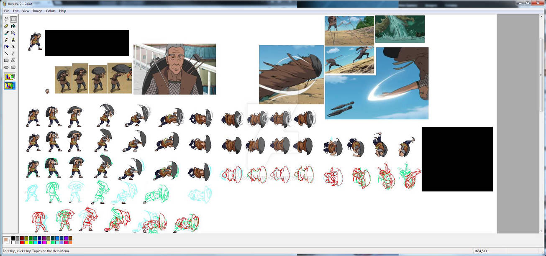The height and width of the screenshot is (256, 546).
Task: Pick the black palette color
Action: pos(13,238)
